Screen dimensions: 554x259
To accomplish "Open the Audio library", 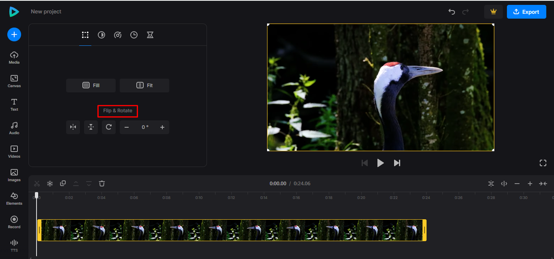I will tap(14, 128).
